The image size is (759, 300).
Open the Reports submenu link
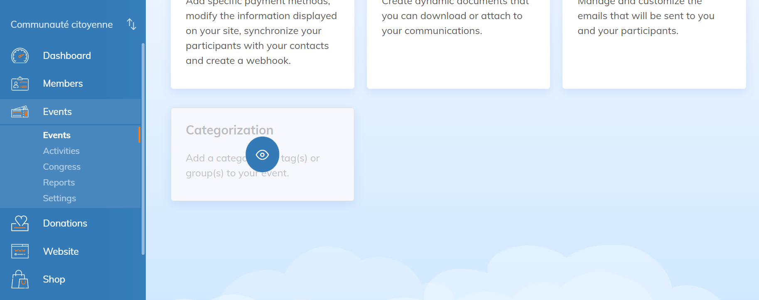point(59,183)
